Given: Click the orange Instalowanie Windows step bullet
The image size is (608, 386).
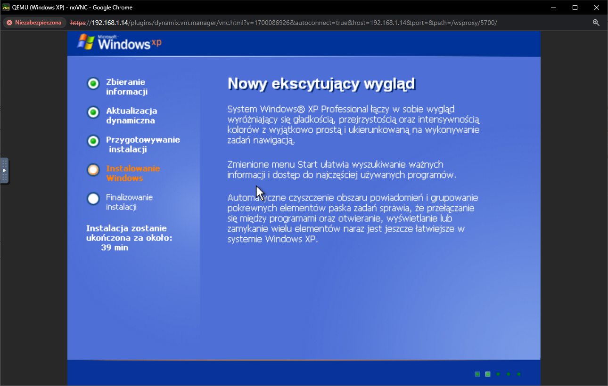Looking at the screenshot, I should point(93,170).
